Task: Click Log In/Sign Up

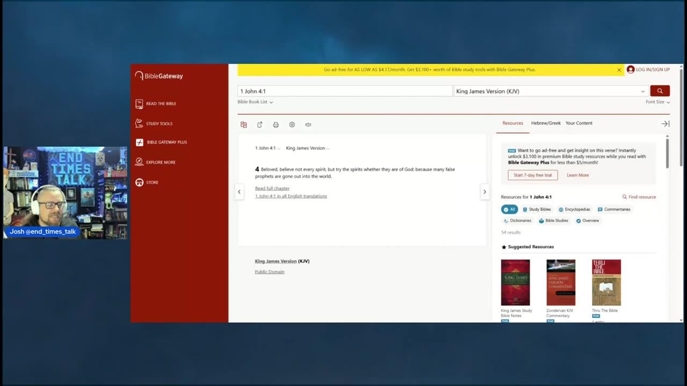Action: click(x=648, y=70)
